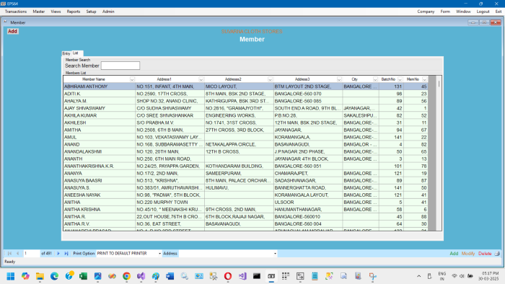Image resolution: width=505 pixels, height=284 pixels.
Task: Expand the Address dropdown in bottom bar
Action: 275,254
